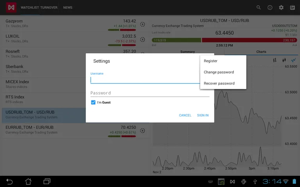Tap the volume chart below price chart
The width and height of the screenshot is (300, 187).
tap(217, 157)
